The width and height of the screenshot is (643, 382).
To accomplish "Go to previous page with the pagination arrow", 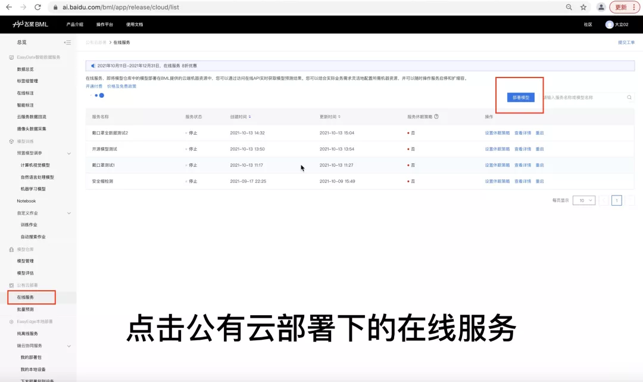I will click(x=604, y=200).
